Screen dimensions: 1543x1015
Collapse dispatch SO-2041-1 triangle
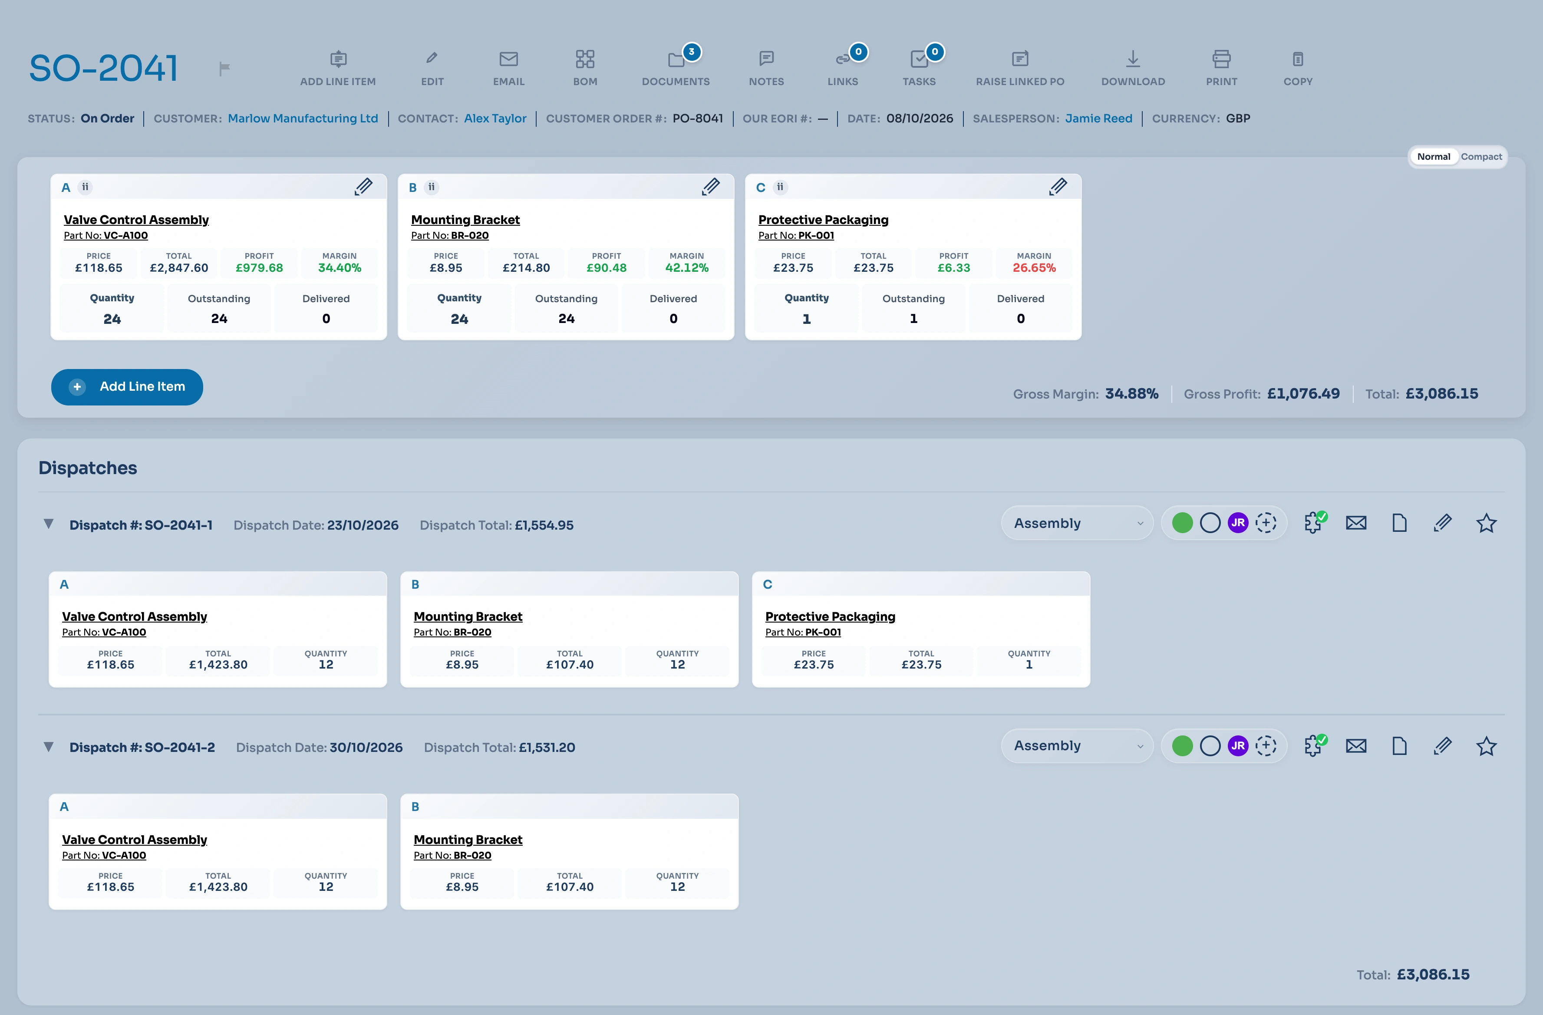(48, 523)
